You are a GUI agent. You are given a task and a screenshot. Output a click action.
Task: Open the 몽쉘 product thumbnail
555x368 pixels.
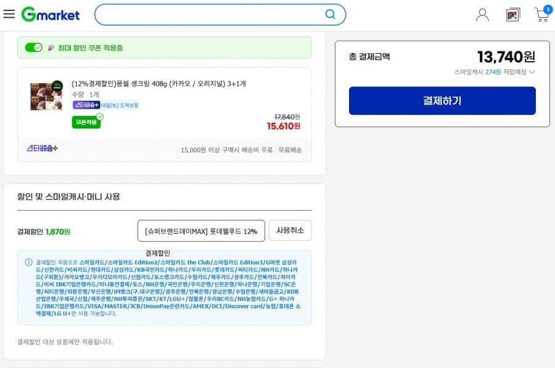[x=46, y=96]
